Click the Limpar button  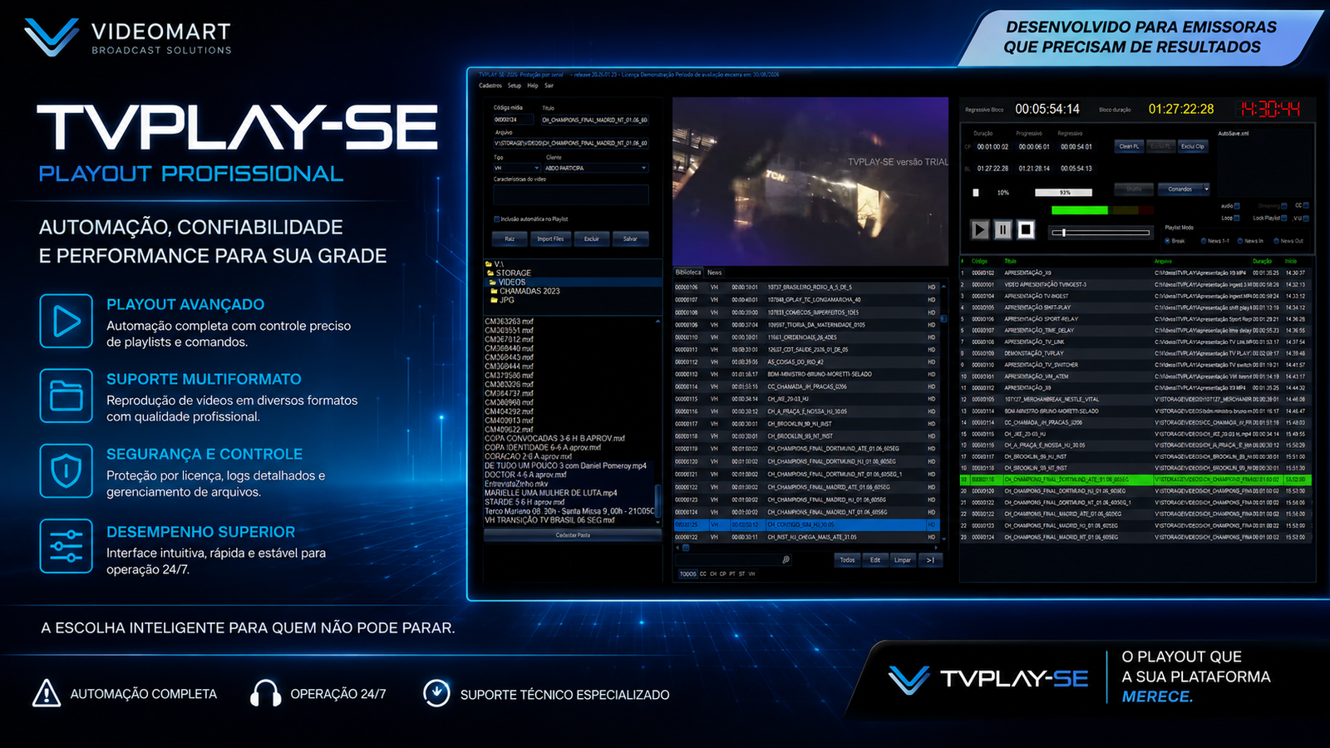(x=903, y=560)
